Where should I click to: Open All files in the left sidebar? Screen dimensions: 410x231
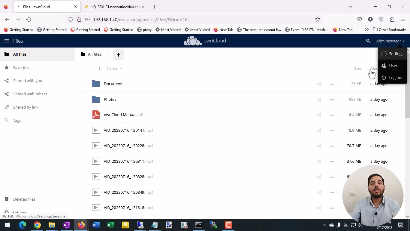37,54
